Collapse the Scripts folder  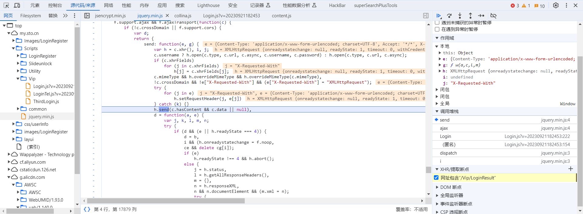coord(13,48)
